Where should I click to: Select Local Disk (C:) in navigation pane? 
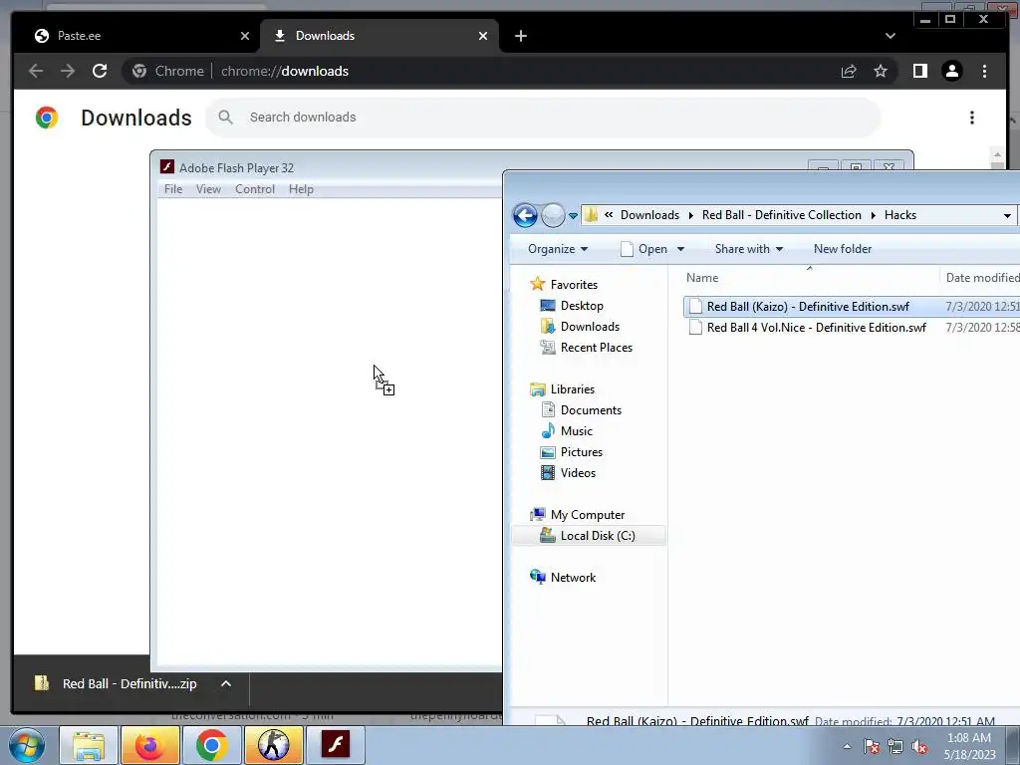tap(589, 535)
